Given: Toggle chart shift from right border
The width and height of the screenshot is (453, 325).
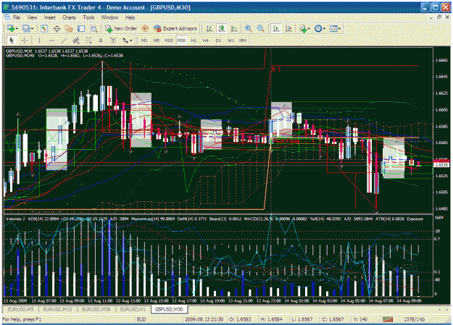Looking at the screenshot, I should click(288, 28).
